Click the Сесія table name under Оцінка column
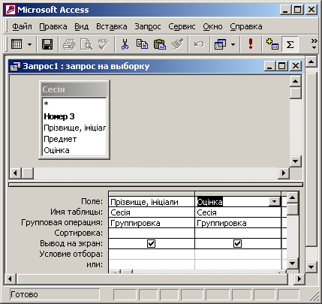The width and height of the screenshot is (322, 304). [238, 212]
